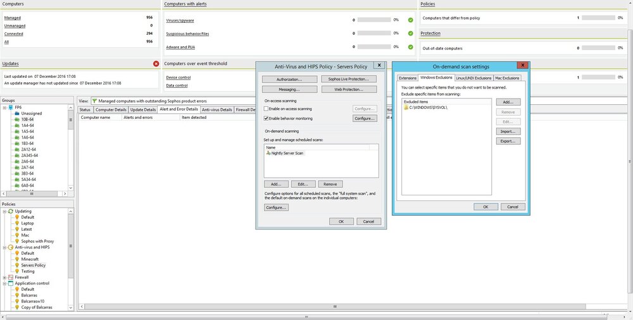Screen dimensions: 633x320
Task: Click the Groups panel vertical scrollbar
Action: click(x=71, y=147)
